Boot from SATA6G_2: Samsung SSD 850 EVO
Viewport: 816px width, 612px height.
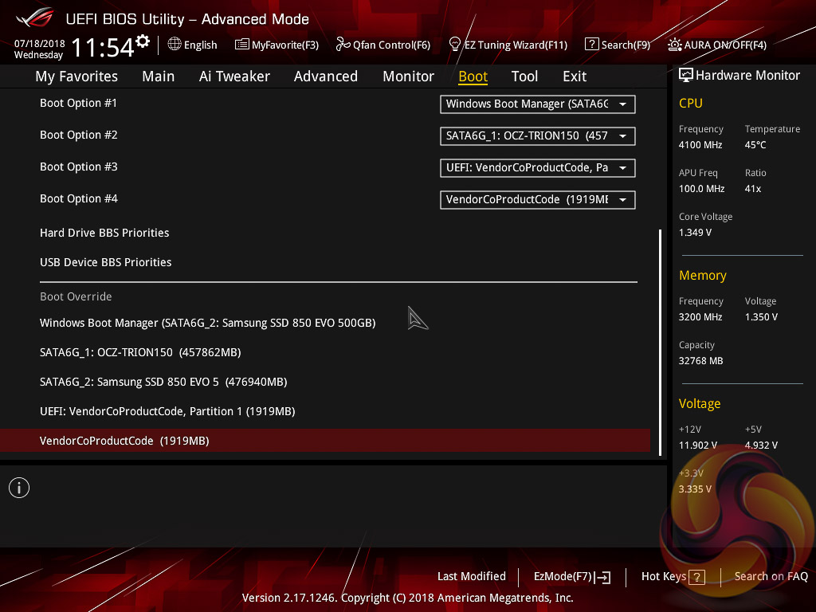pyautogui.click(x=163, y=382)
